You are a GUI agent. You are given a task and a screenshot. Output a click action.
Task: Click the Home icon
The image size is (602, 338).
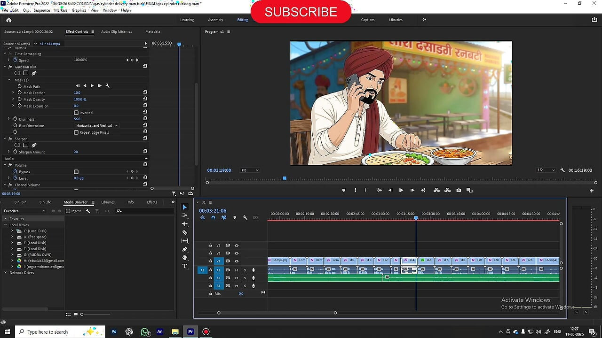(8, 20)
